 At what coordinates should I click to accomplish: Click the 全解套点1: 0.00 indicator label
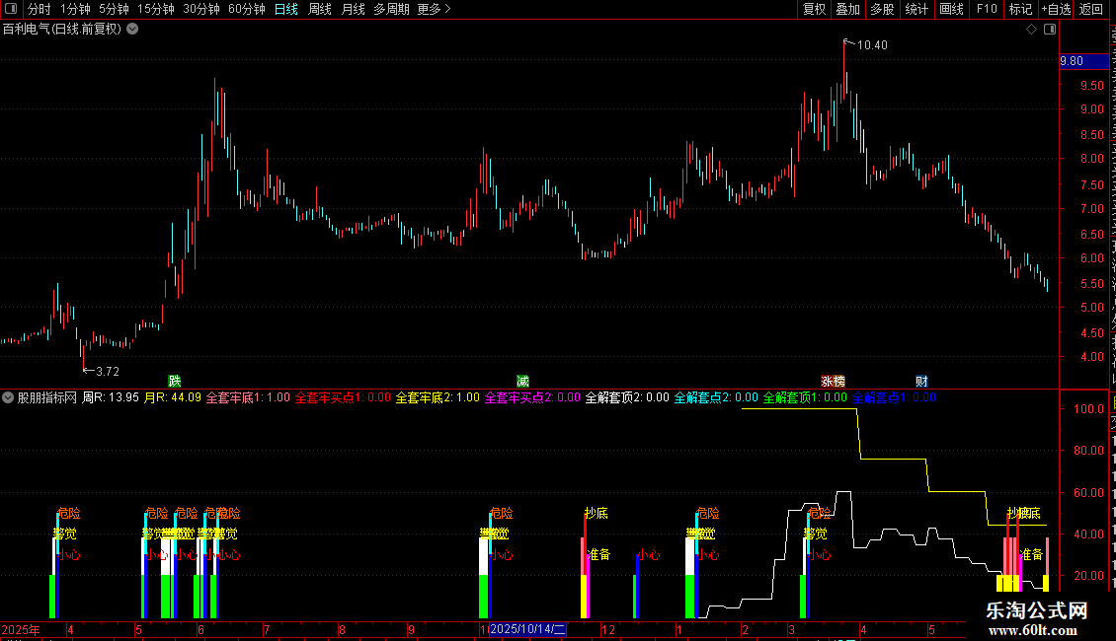894,398
